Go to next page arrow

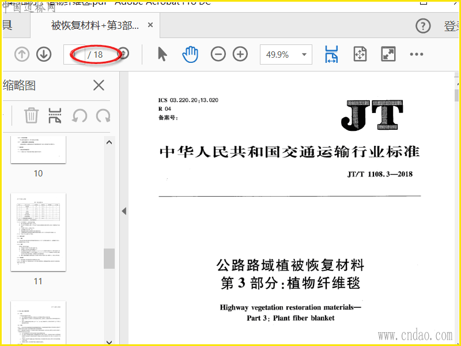point(44,54)
